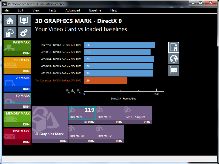Screen dimensions: 219x164
Task: Click the globe world comparison icon
Action: (x=174, y=59)
